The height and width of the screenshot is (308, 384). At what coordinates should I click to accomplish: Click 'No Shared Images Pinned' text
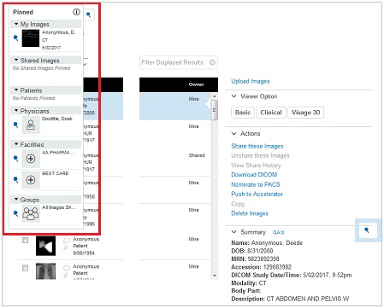[x=41, y=68]
